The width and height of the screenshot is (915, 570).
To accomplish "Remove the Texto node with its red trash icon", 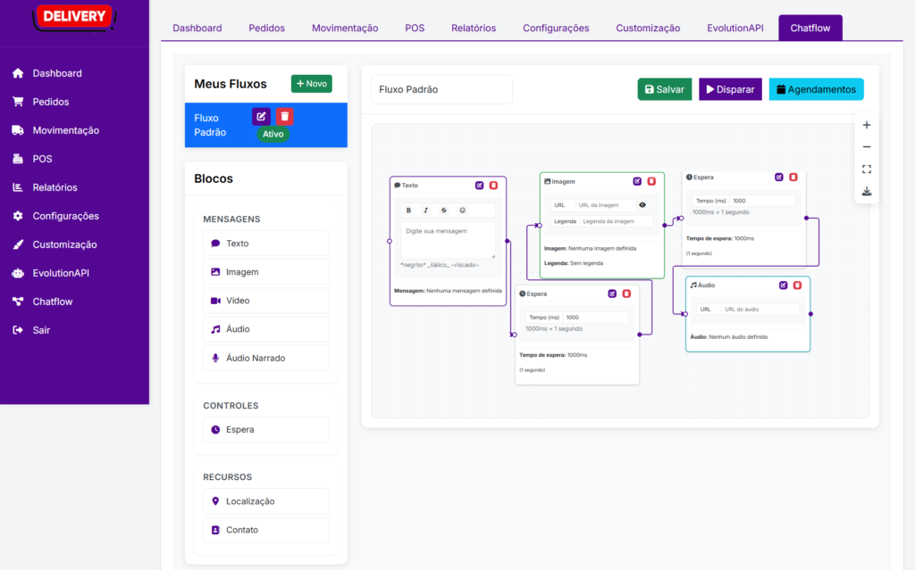I will click(x=493, y=186).
